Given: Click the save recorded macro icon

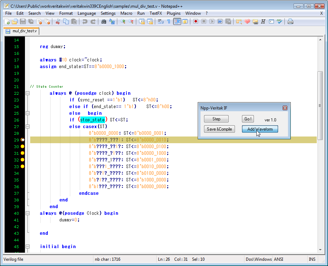Looking at the screenshot, I should [228, 21].
